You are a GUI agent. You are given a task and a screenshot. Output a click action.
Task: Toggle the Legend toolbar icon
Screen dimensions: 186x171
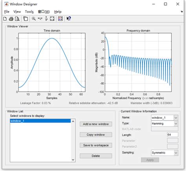point(60,19)
